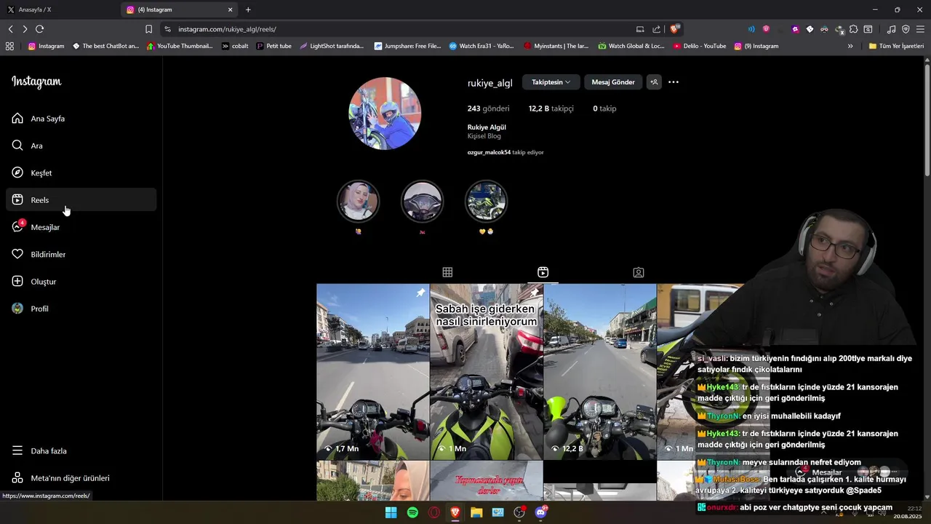Viewport: 931px width, 524px height.
Task: Open Tüm Yer İşaretleri folder
Action: pos(896,46)
